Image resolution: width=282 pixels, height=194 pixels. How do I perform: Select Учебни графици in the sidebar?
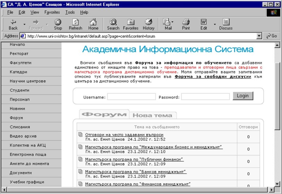pyautogui.click(x=27, y=182)
